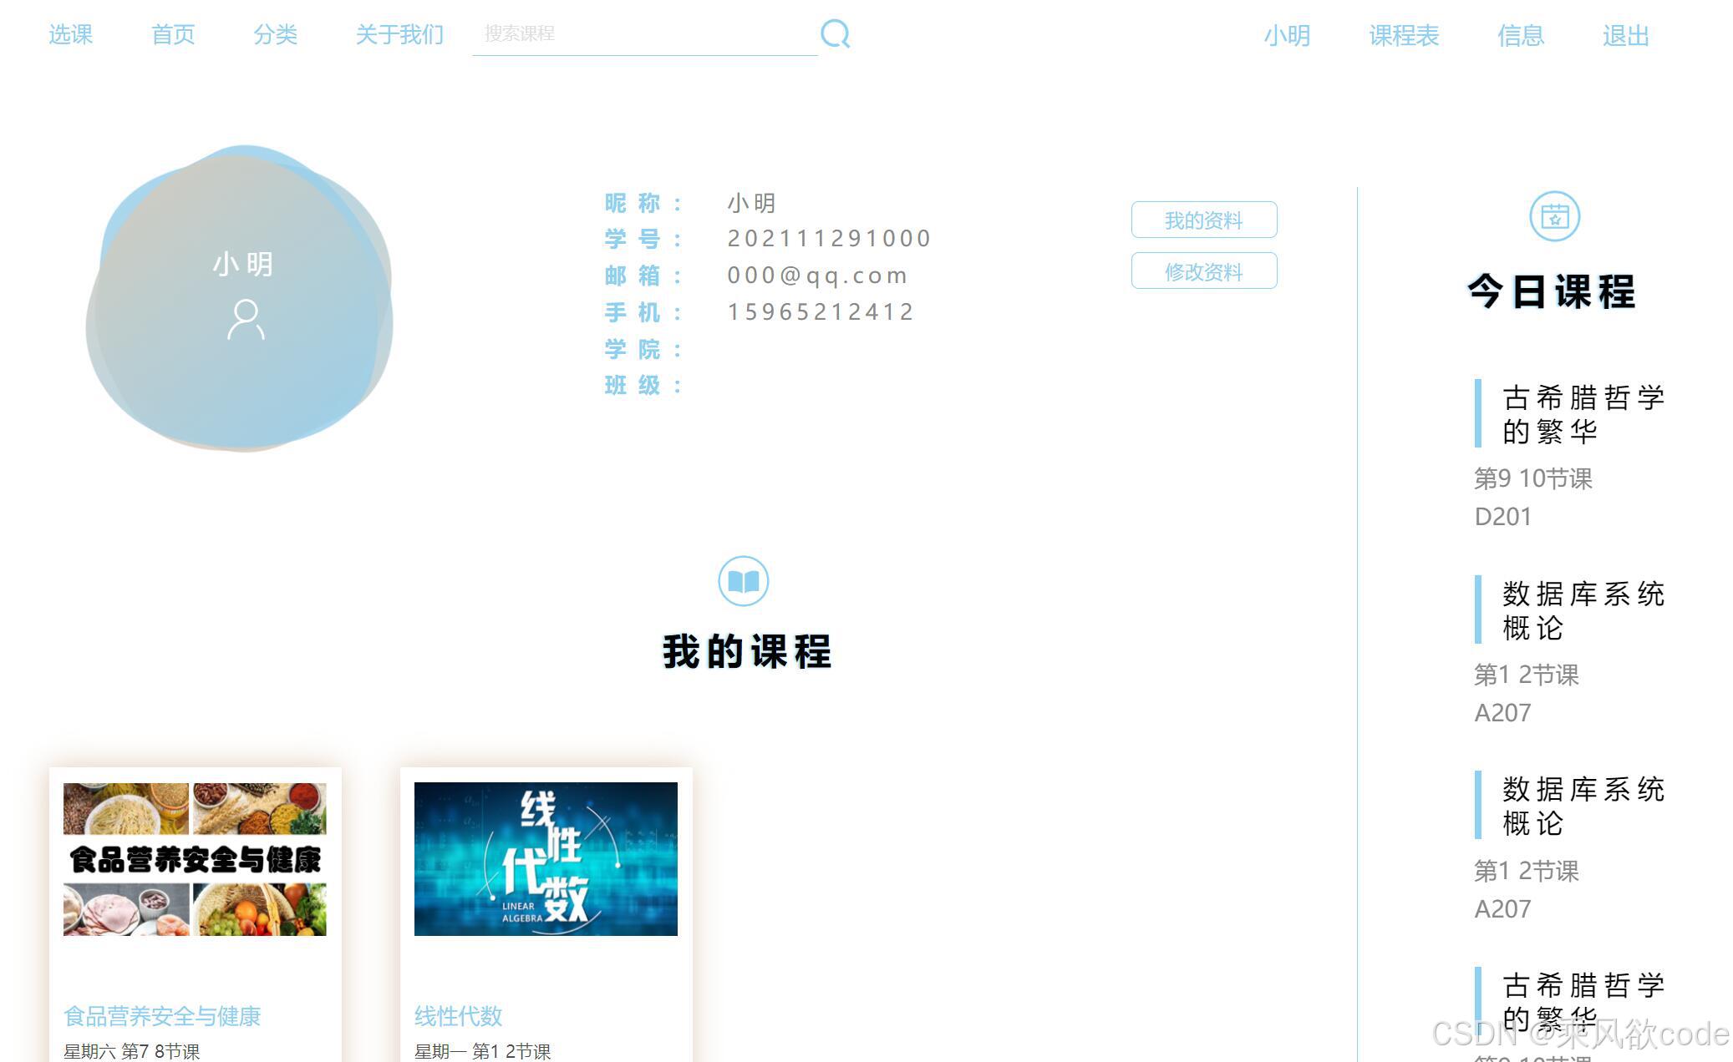Click 退出 to log out
This screenshot has width=1733, height=1062.
(1624, 36)
